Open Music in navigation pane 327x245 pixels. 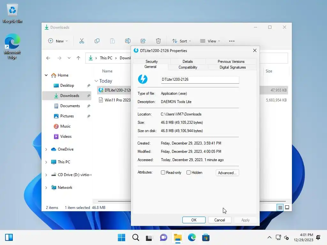[65, 126]
